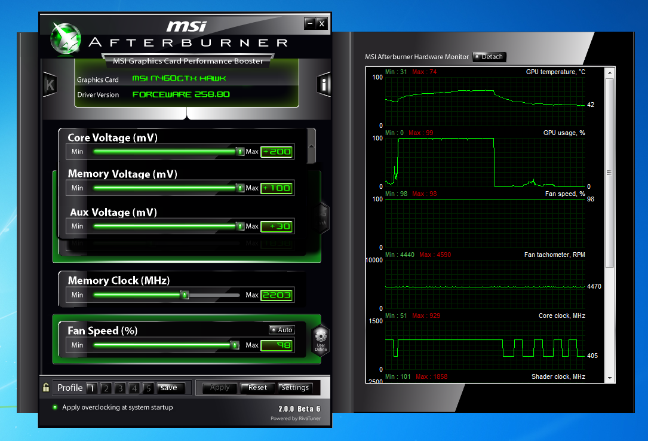Click the monitor scrollbar down arrow
Viewport: 648px width, 441px height.
[610, 378]
